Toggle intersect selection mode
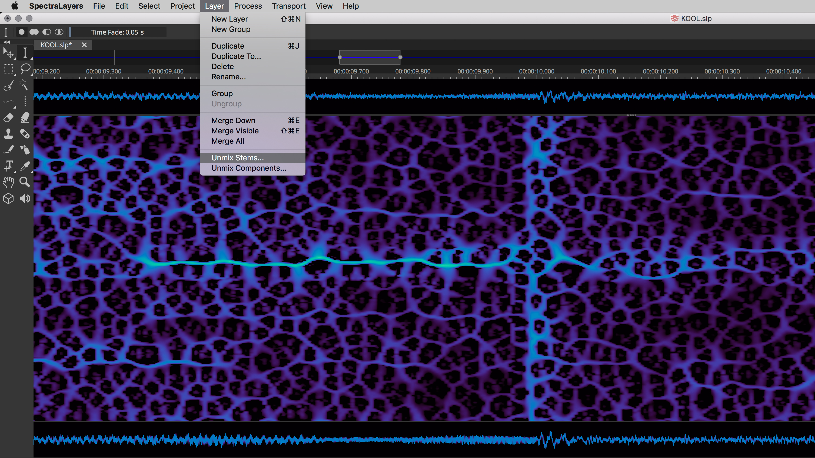The height and width of the screenshot is (458, 815). pos(59,32)
